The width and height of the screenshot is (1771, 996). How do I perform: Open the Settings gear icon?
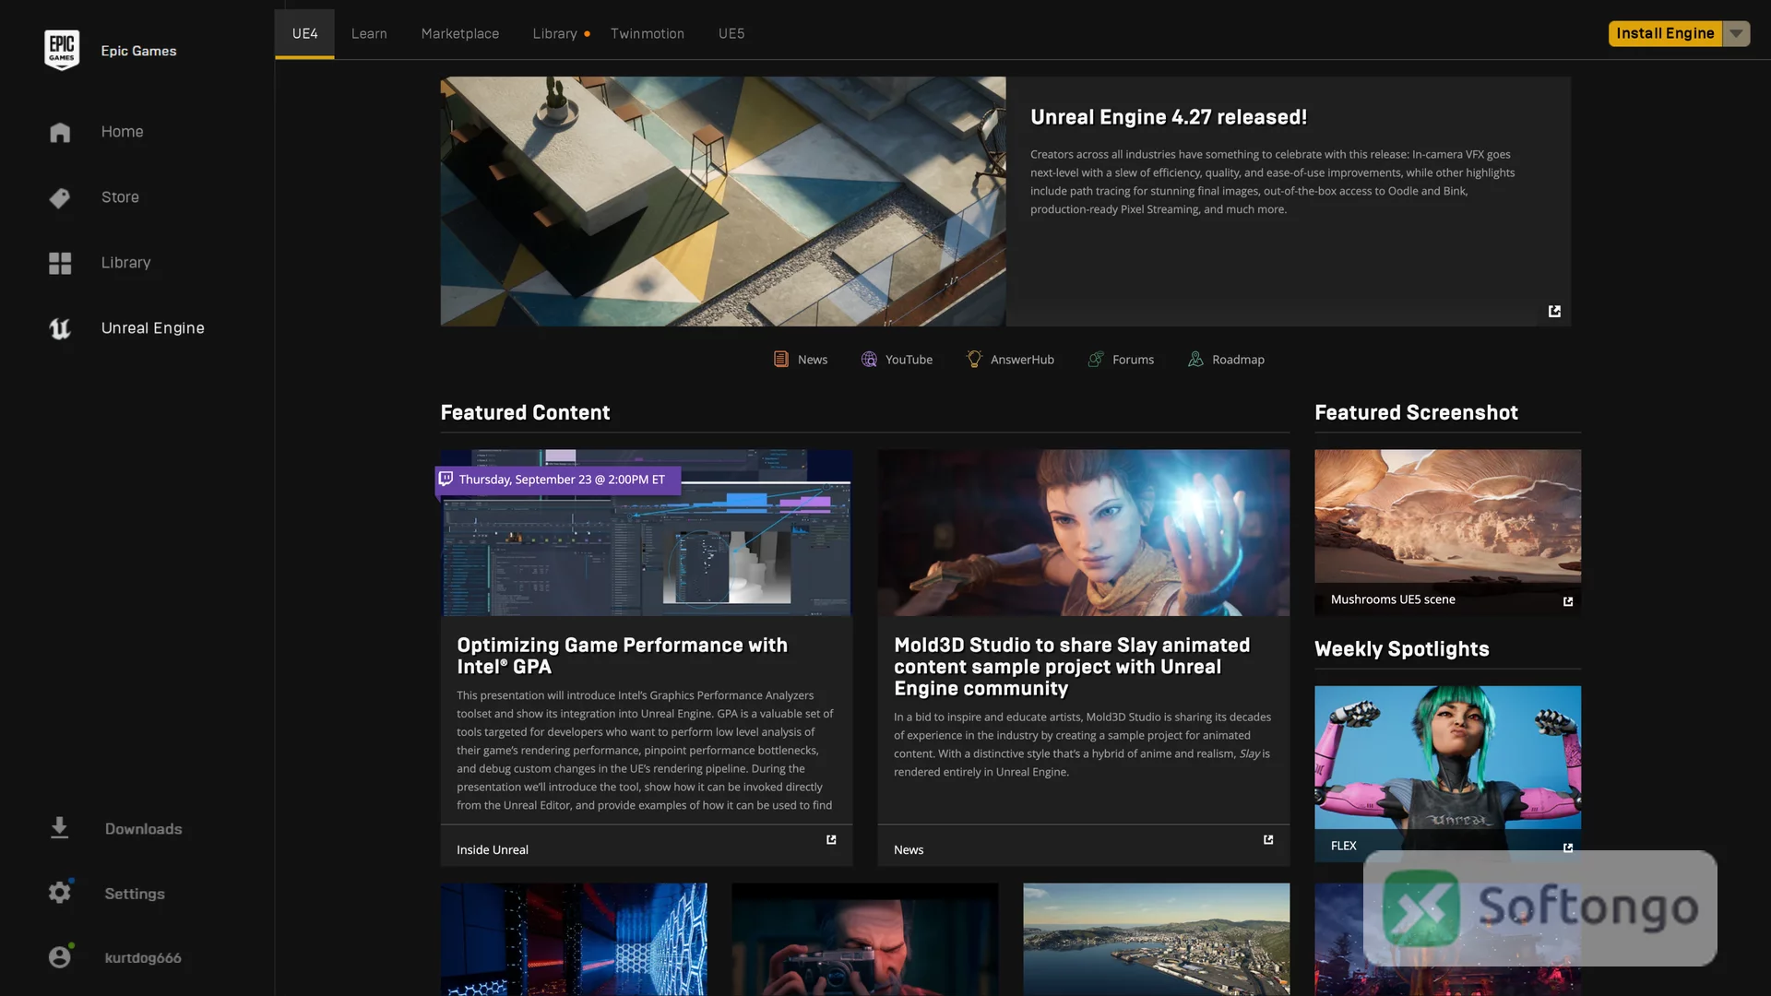coord(60,893)
